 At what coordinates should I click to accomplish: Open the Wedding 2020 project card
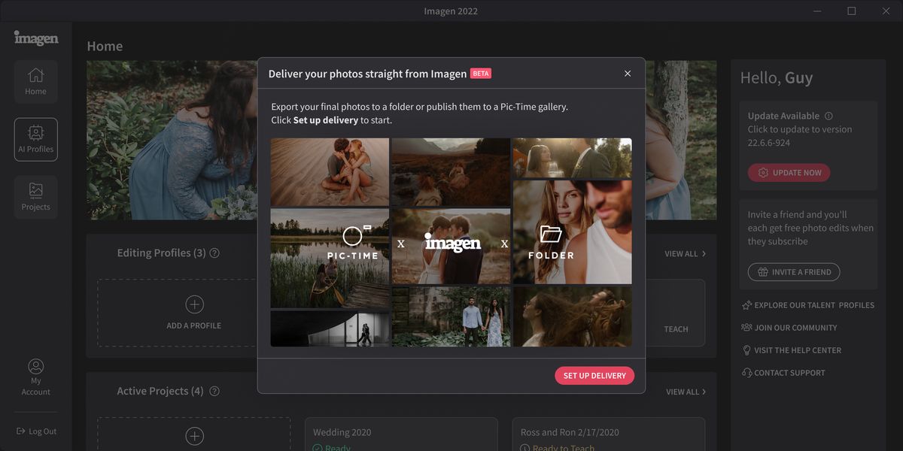tap(401, 434)
